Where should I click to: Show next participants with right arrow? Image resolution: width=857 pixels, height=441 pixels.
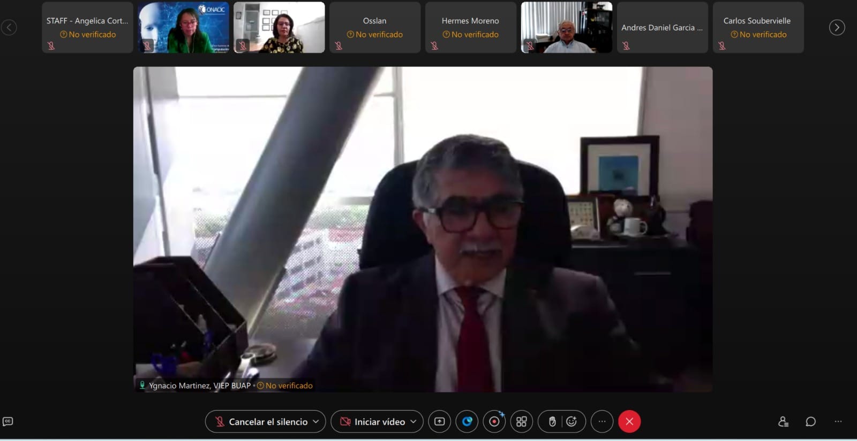(837, 27)
